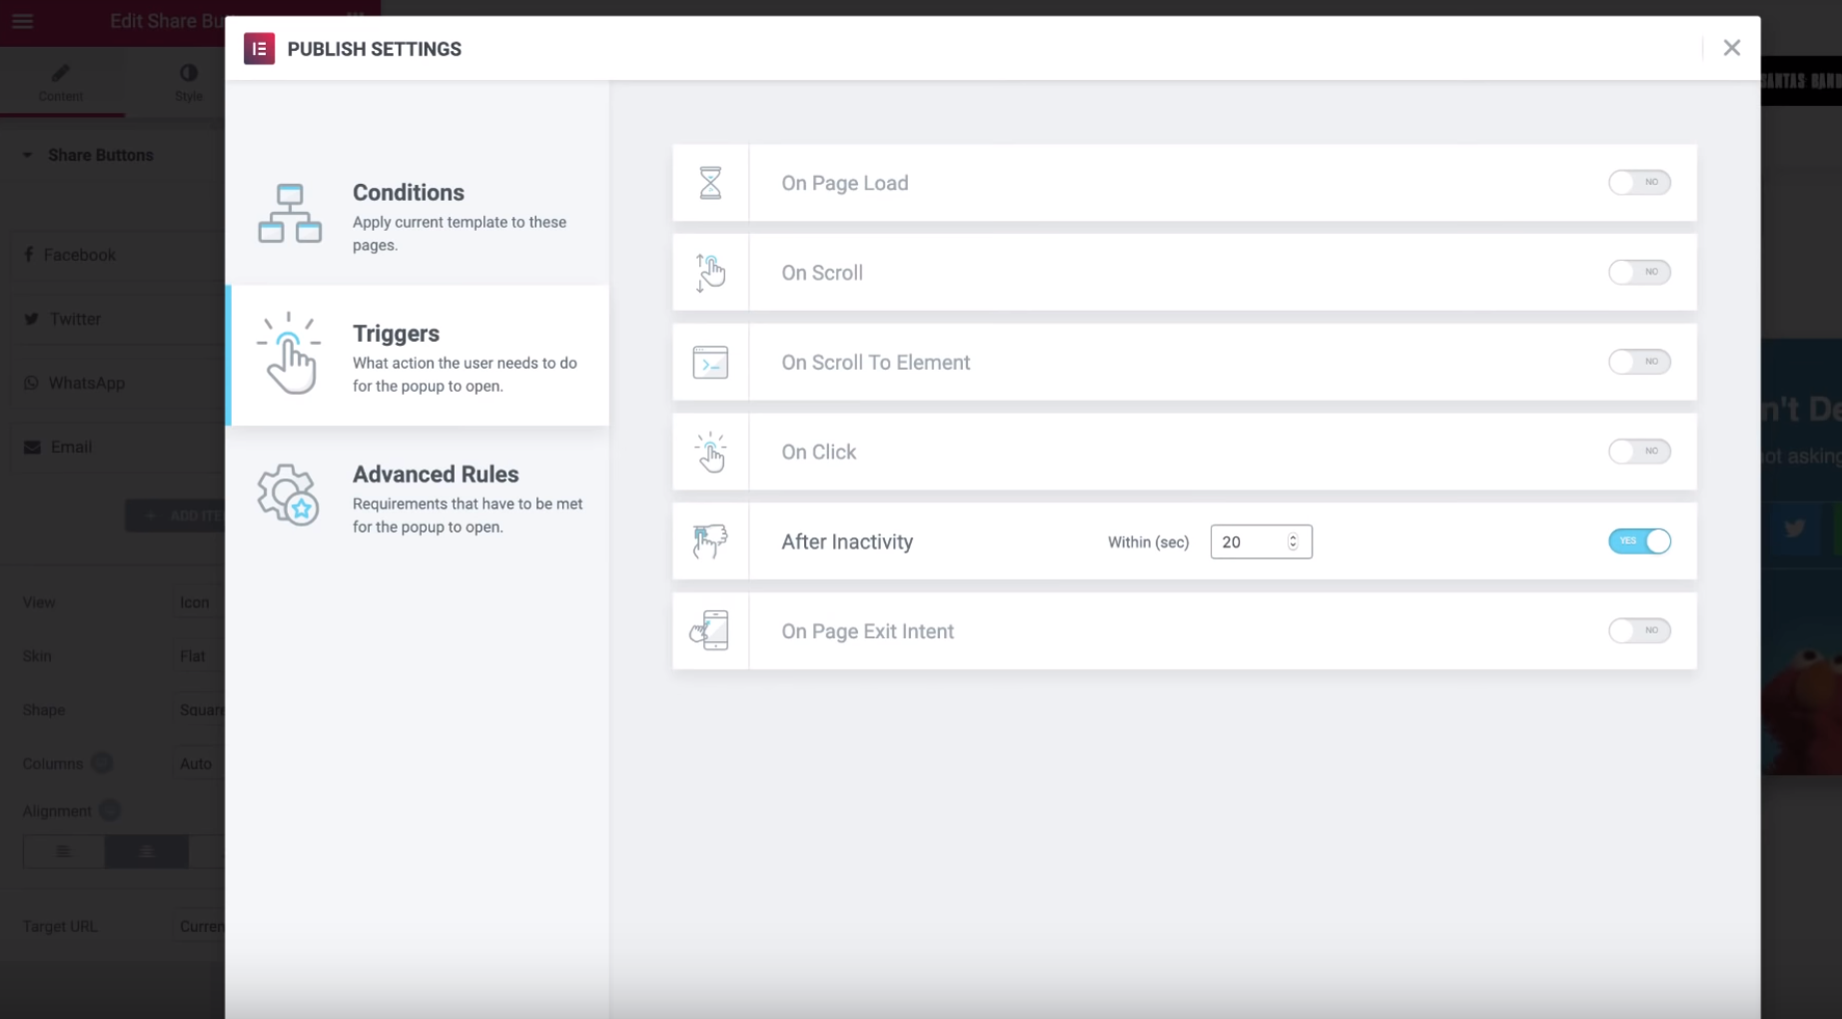The width and height of the screenshot is (1842, 1019).
Task: Turn off the After Inactivity toggle
Action: (1638, 541)
